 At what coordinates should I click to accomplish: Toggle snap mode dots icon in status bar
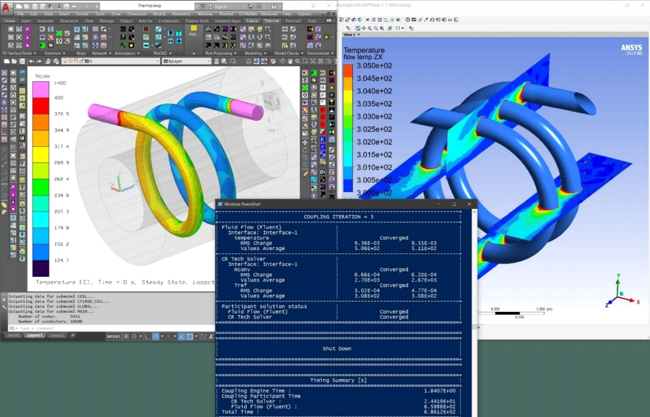pos(134,337)
